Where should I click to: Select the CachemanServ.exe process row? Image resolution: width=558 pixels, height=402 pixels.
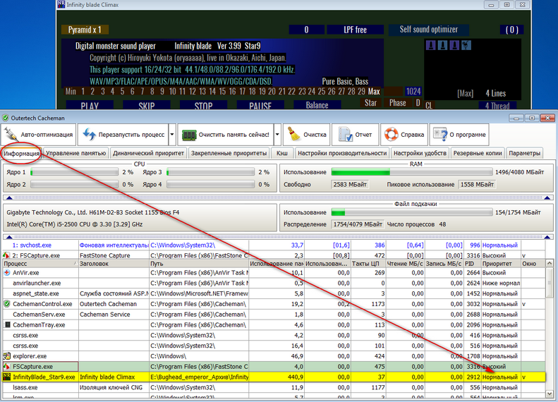(x=274, y=315)
